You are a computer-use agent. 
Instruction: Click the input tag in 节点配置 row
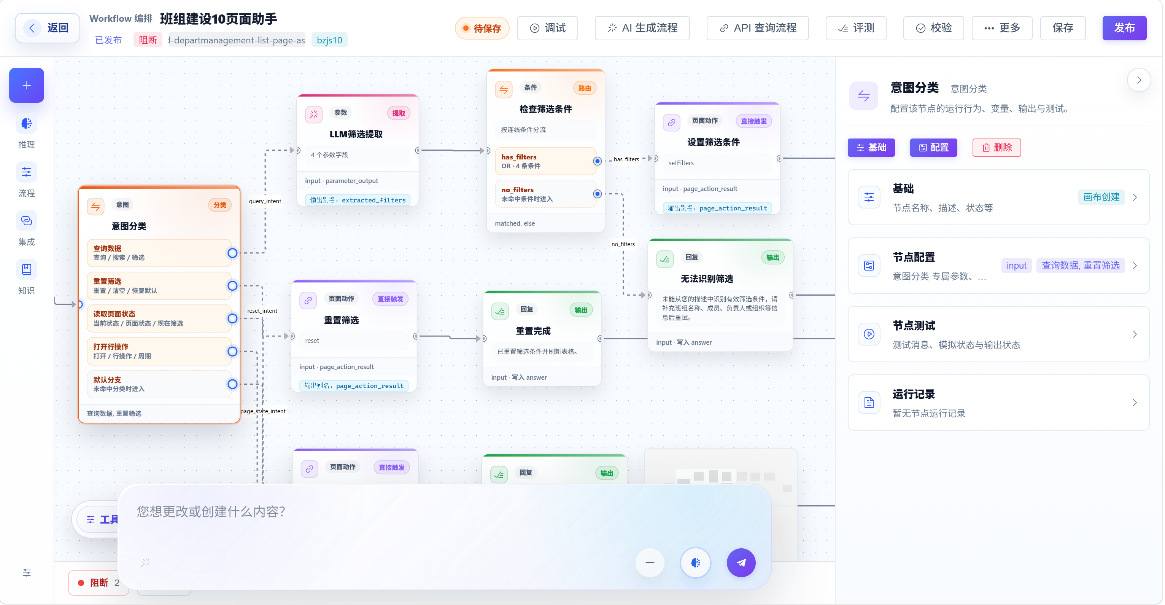coord(1016,266)
